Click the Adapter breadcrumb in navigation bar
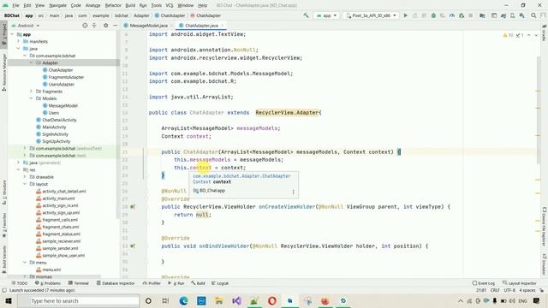The height and width of the screenshot is (308, 548). pos(141,15)
